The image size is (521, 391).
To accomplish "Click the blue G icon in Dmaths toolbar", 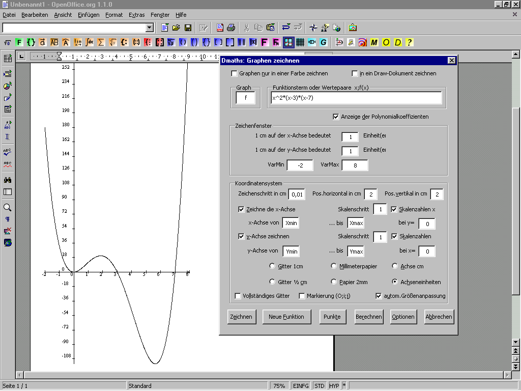I will [x=323, y=42].
